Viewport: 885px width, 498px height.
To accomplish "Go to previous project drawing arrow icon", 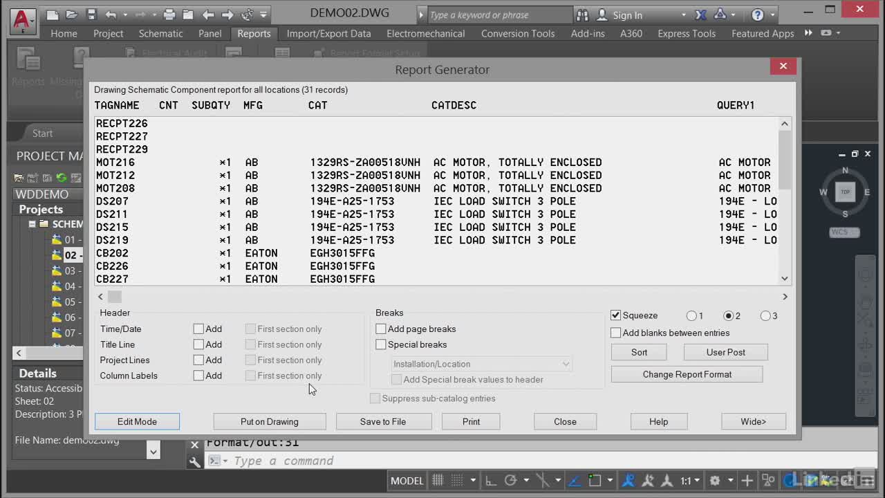I will [208, 15].
